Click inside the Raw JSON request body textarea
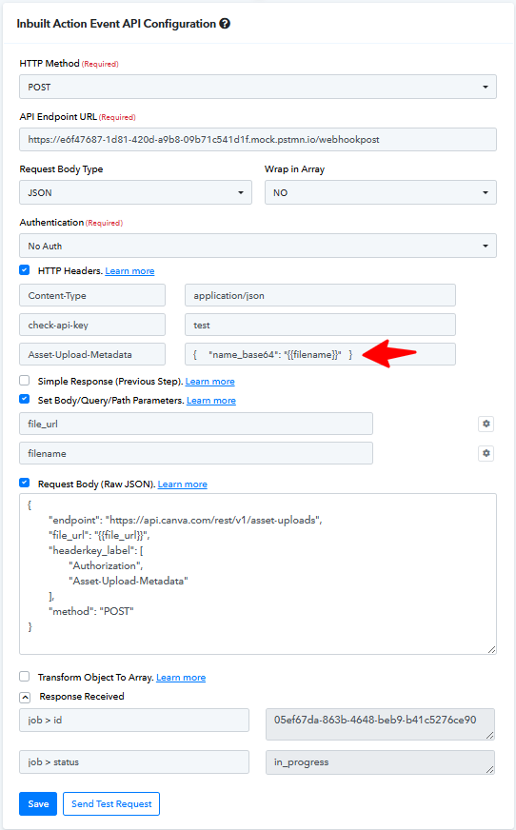The width and height of the screenshot is (516, 830). click(258, 574)
